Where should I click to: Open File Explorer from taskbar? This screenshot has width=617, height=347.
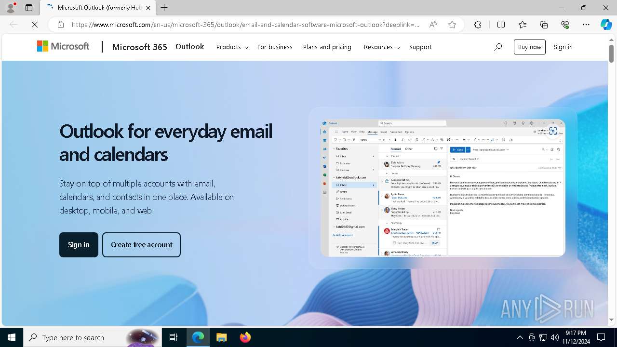click(221, 337)
